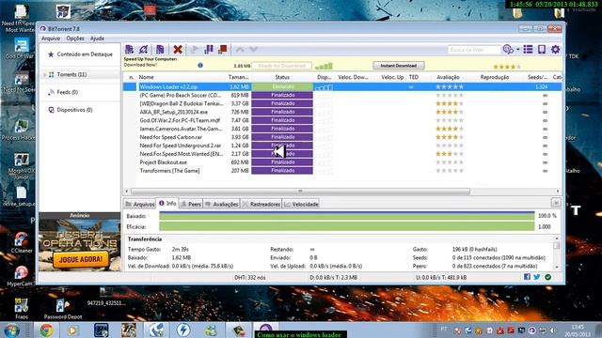Switch to the Info tab
Viewport: 602px width, 338px height.
[x=167, y=203]
